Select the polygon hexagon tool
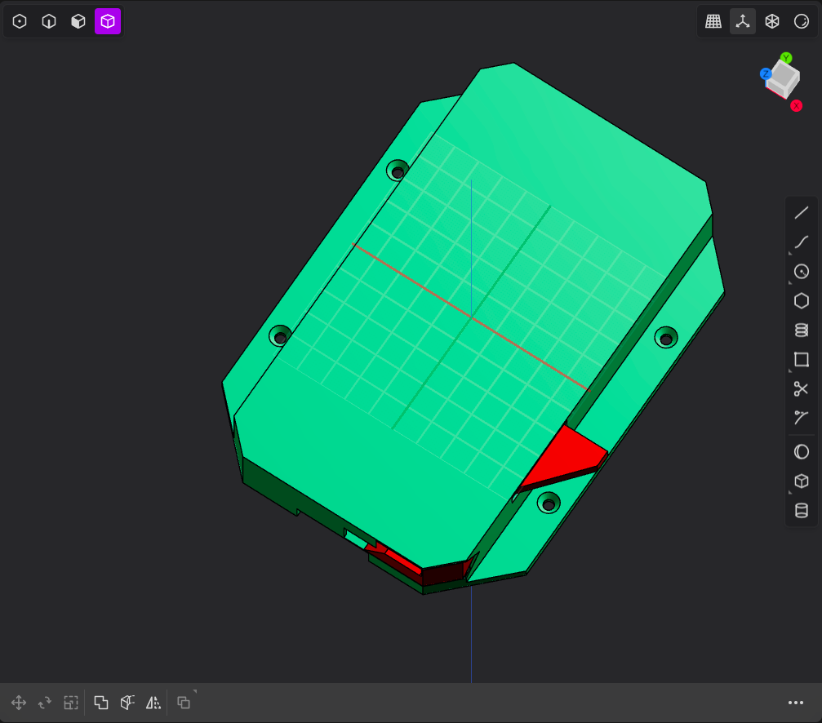The width and height of the screenshot is (822, 723). point(801,301)
